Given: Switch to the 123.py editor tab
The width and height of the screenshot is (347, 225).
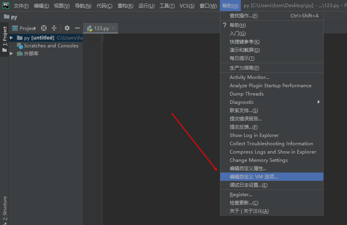Looking at the screenshot, I should [x=101, y=28].
